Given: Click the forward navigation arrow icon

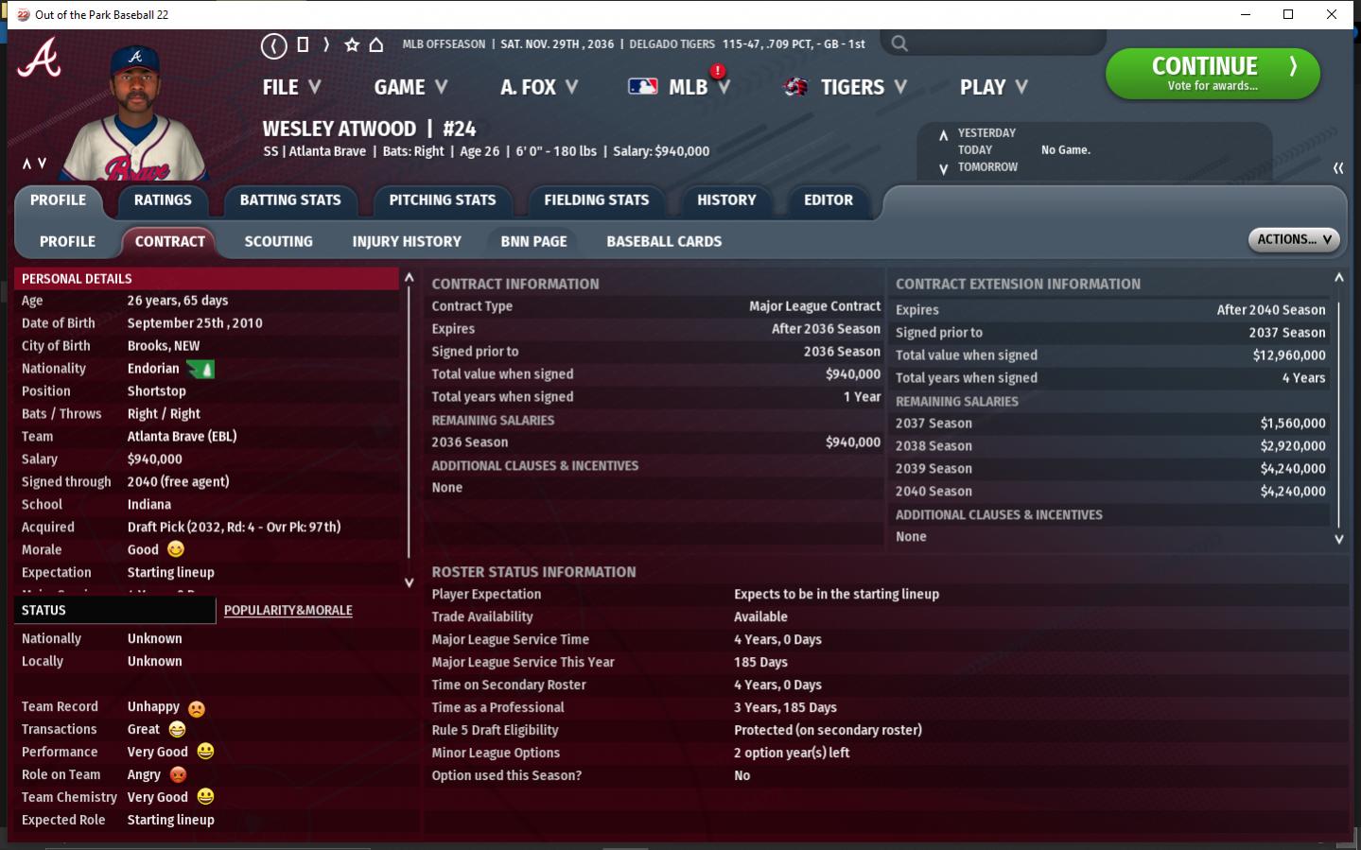Looking at the screenshot, I should pyautogui.click(x=326, y=44).
